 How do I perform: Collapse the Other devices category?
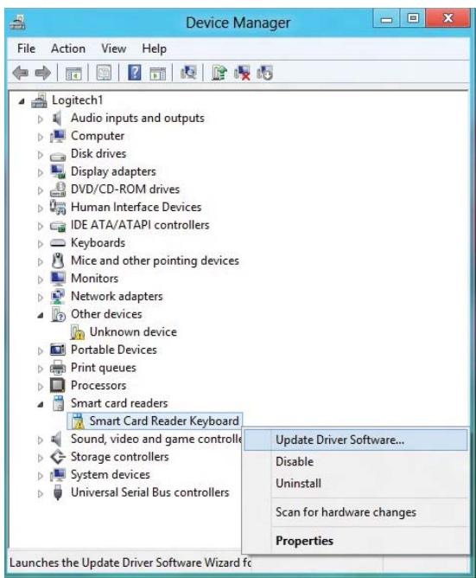[x=40, y=315]
